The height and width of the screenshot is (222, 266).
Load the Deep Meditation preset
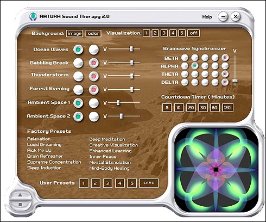coord(107,139)
